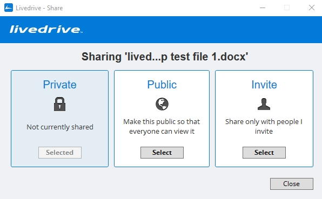Click the padlock icon under Private
Viewport: 322px width, 199px height.
(x=59, y=104)
